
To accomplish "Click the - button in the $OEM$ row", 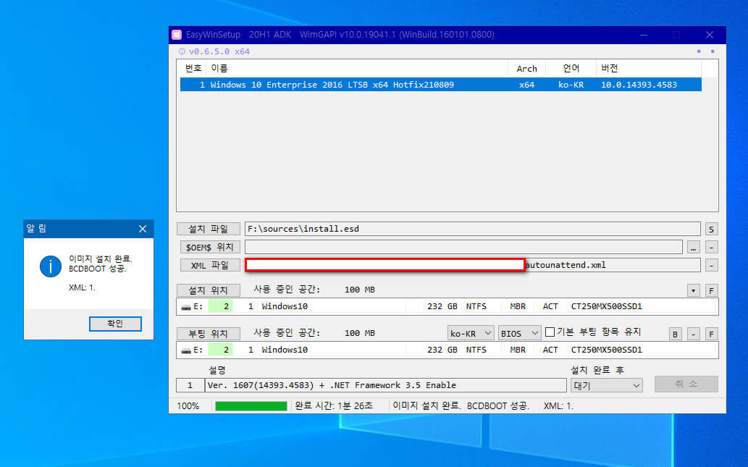I will 711,248.
